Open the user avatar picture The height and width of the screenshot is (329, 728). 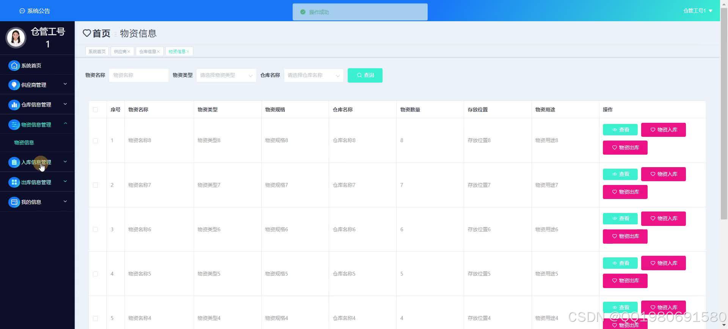click(x=16, y=38)
